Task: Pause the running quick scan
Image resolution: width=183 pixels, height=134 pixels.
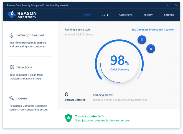Action: [x=142, y=40]
